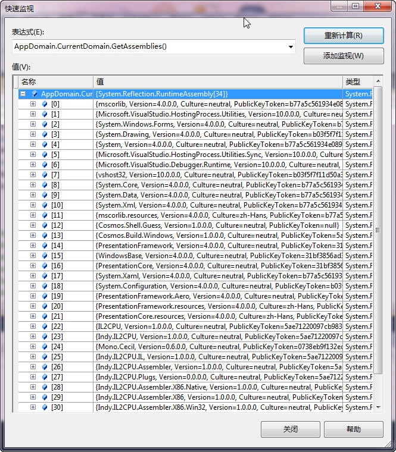Select the [21] index label

[57, 316]
